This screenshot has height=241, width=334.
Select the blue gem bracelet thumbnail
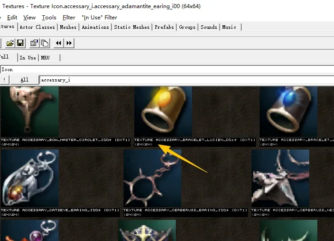coord(288,112)
